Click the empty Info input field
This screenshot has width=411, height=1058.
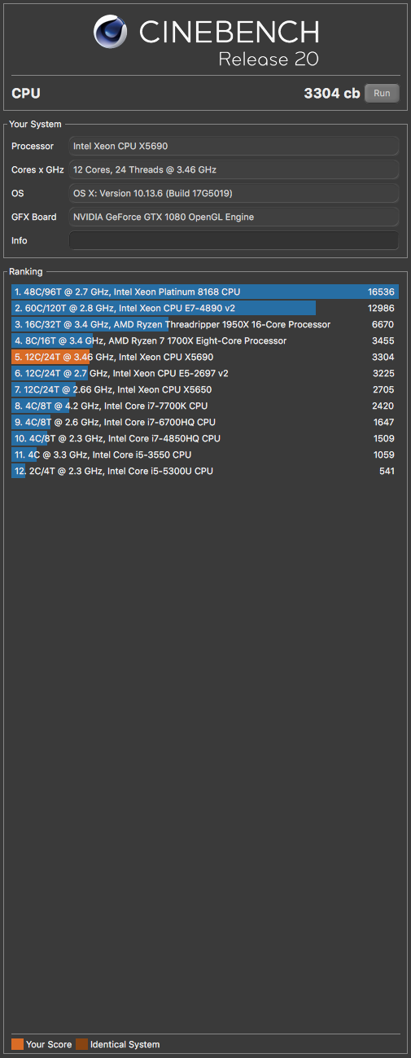coord(234,240)
